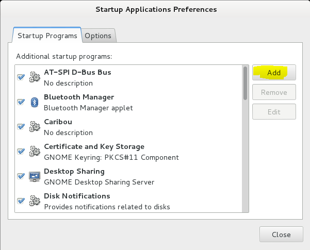Select the Bluetooth Manager icon
This screenshot has width=310, height=250.
click(35, 102)
